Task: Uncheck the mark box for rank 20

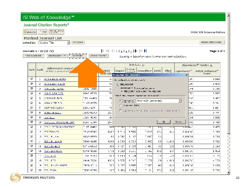Action: coord(31,170)
